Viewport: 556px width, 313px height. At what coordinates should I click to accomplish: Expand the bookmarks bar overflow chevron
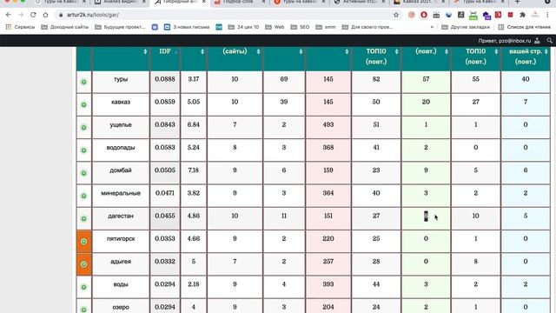click(x=432, y=27)
